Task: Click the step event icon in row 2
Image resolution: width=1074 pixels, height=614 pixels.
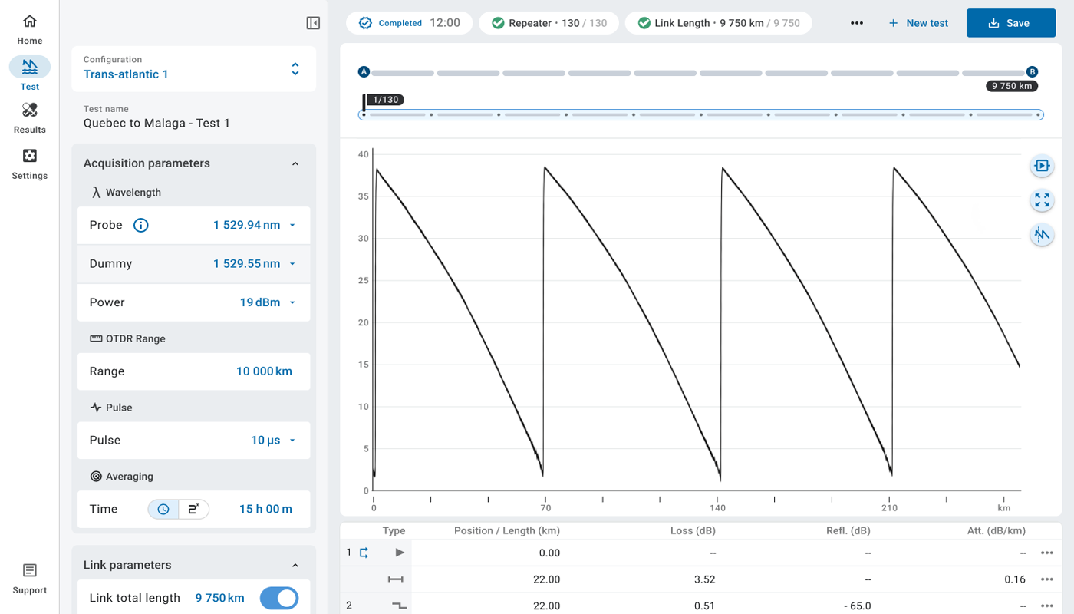Action: (x=399, y=606)
